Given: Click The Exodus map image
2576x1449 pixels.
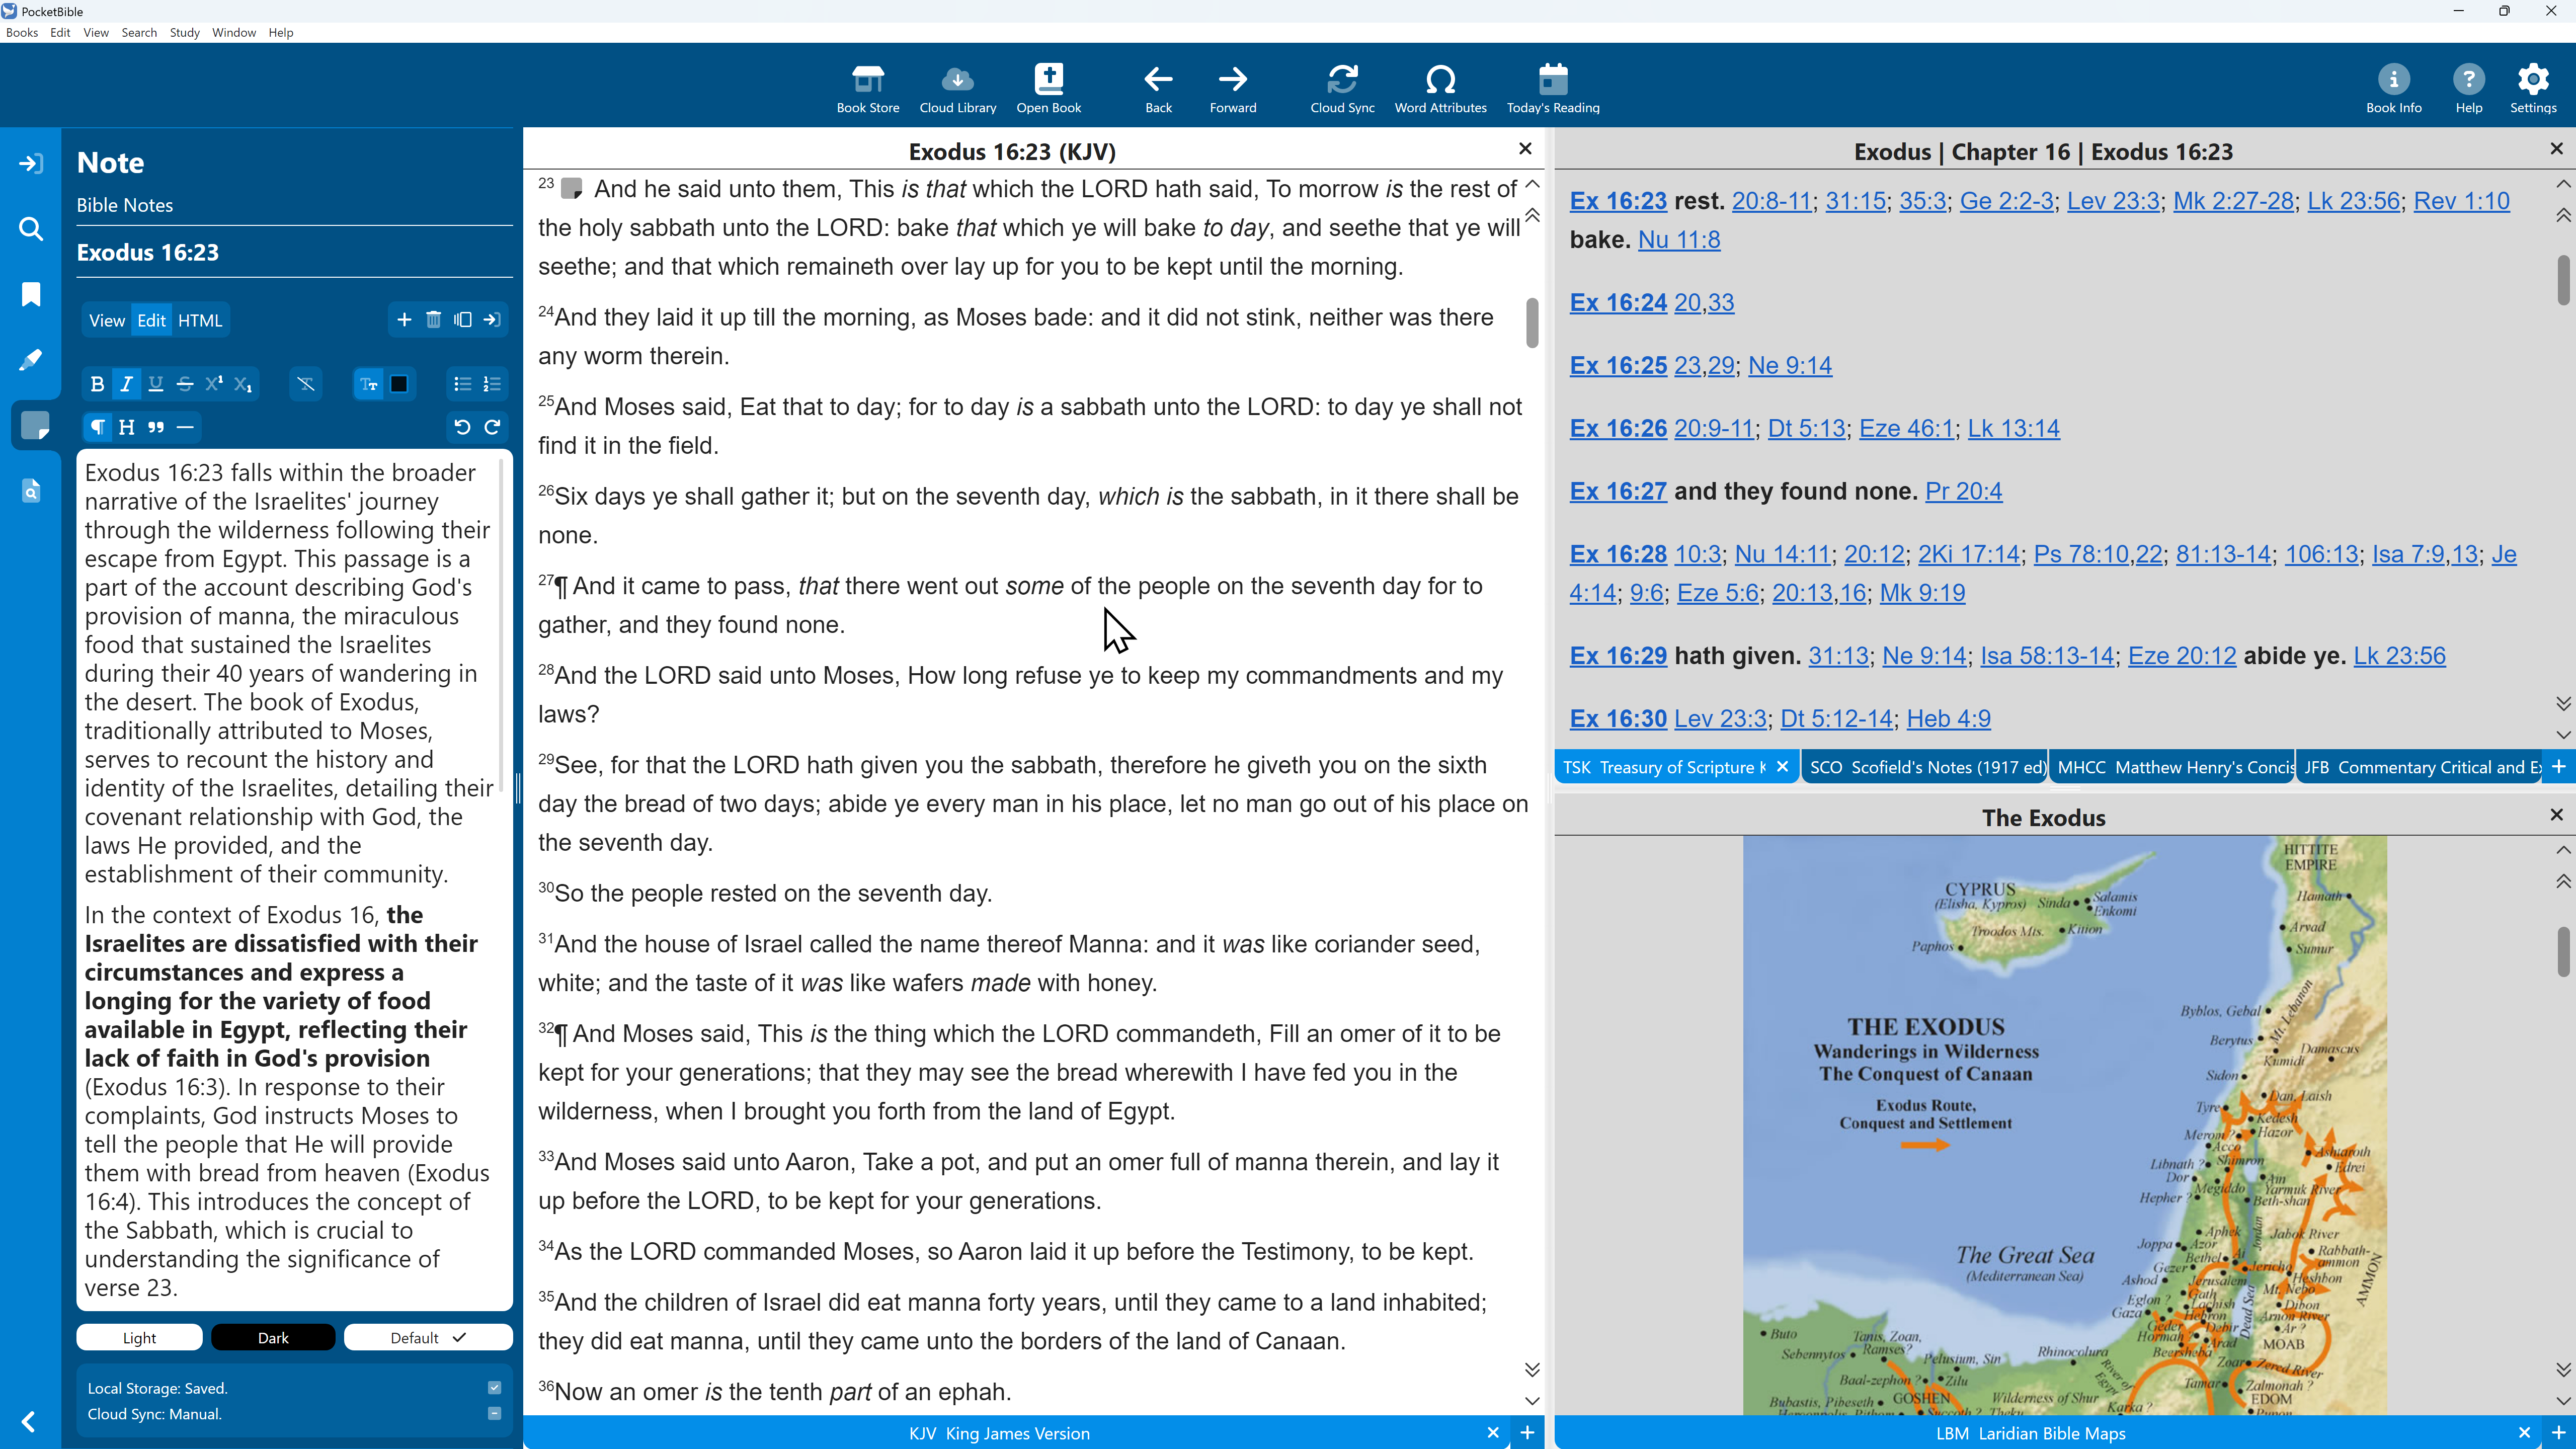Looking at the screenshot, I should (x=2064, y=1125).
